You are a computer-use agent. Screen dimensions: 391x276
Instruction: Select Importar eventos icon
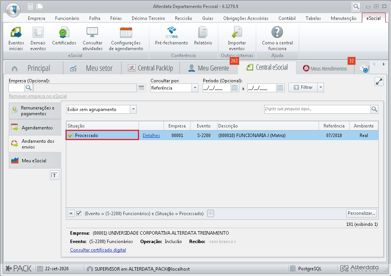237,39
